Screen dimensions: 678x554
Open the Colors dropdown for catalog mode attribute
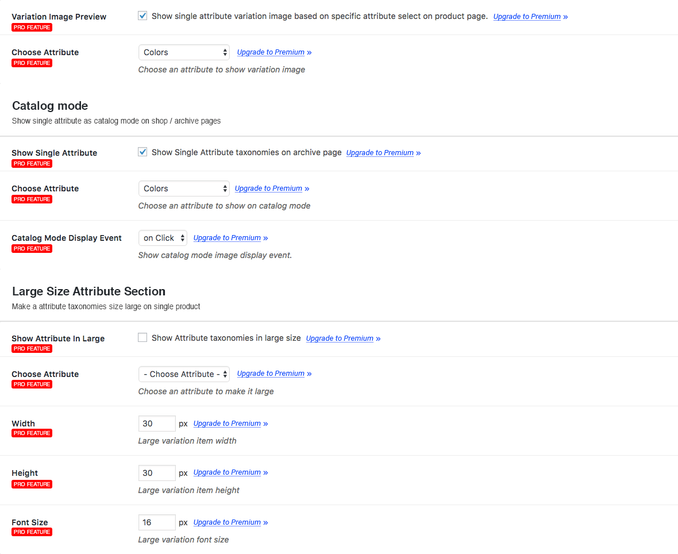pyautogui.click(x=184, y=188)
